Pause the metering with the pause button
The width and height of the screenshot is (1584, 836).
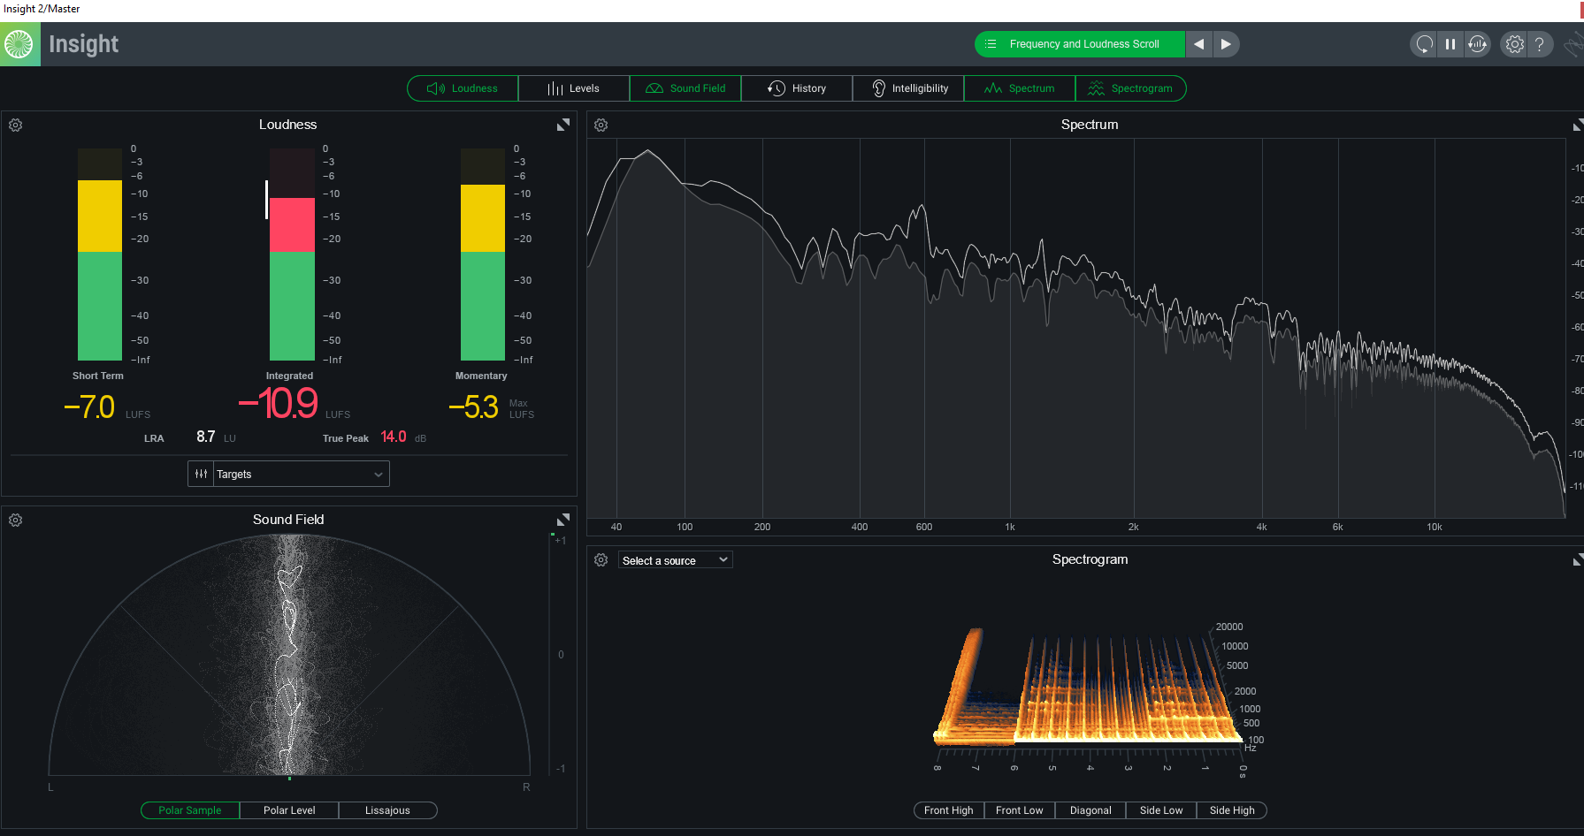tap(1450, 44)
